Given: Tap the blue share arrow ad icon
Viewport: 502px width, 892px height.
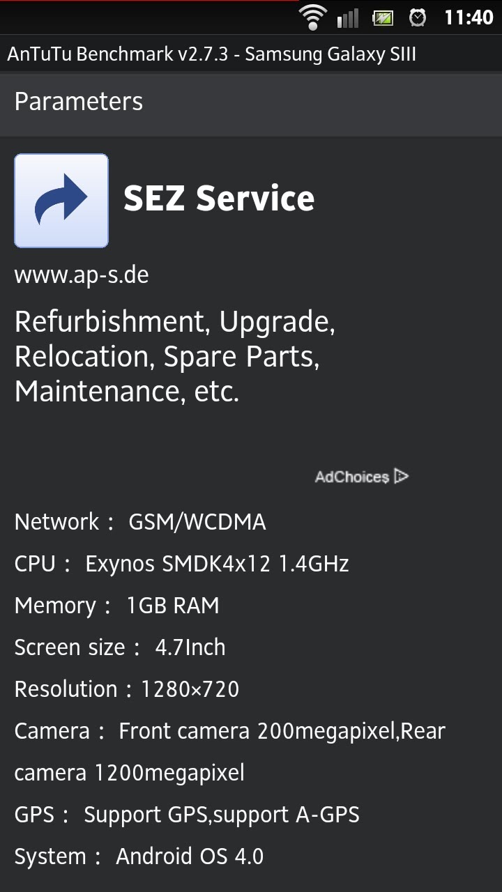Looking at the screenshot, I should (x=61, y=201).
